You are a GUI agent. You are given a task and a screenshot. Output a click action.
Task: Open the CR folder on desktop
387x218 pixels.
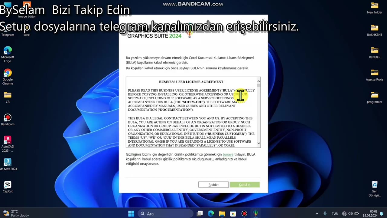pyautogui.click(x=8, y=97)
